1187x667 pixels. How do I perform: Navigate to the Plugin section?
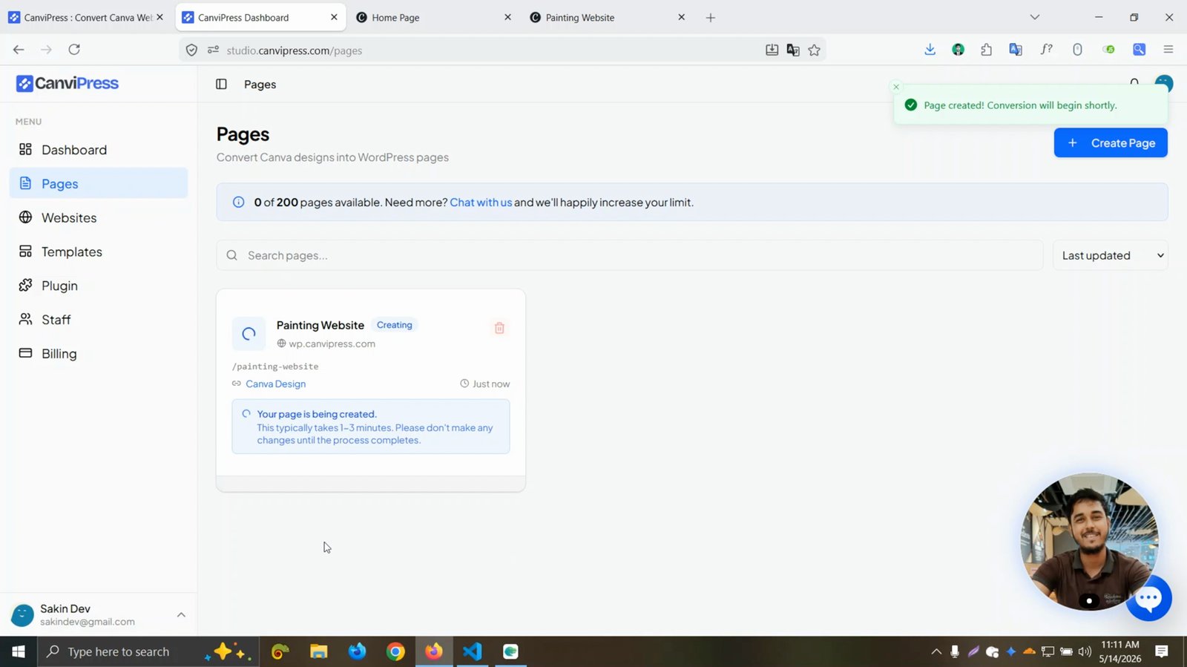click(99, 286)
